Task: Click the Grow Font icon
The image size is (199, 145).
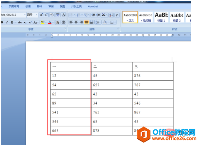Action: 41,15
